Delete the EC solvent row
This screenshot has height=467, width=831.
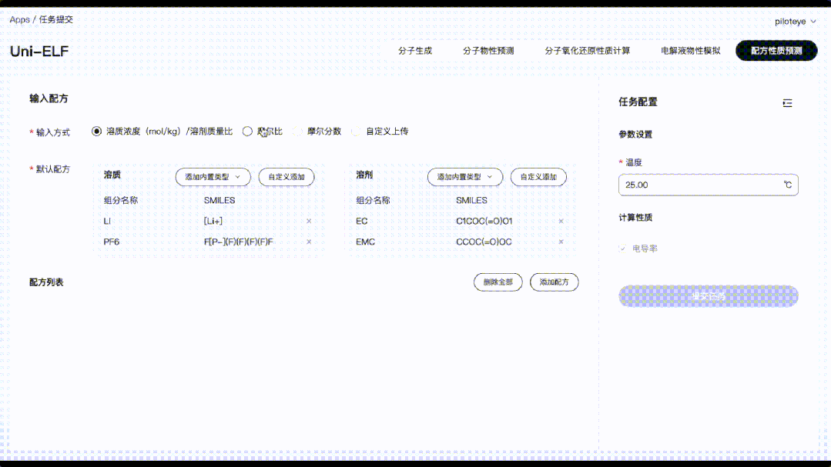pyautogui.click(x=560, y=220)
